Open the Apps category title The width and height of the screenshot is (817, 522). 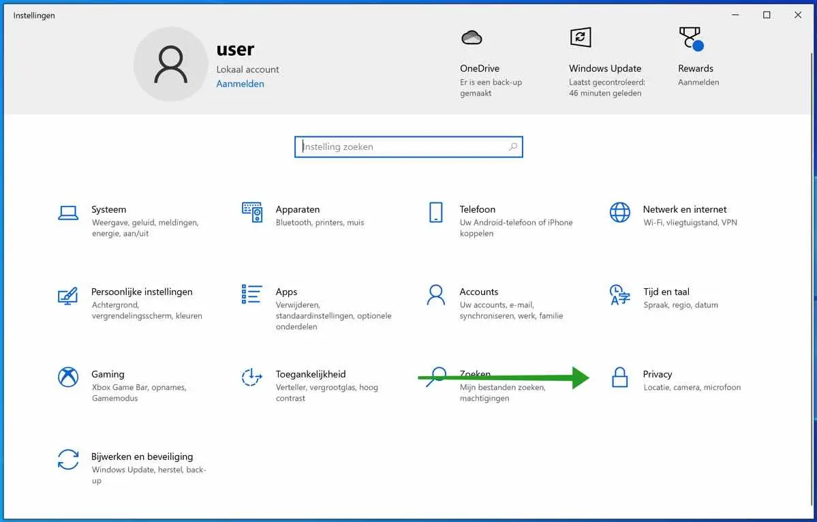pyautogui.click(x=286, y=292)
